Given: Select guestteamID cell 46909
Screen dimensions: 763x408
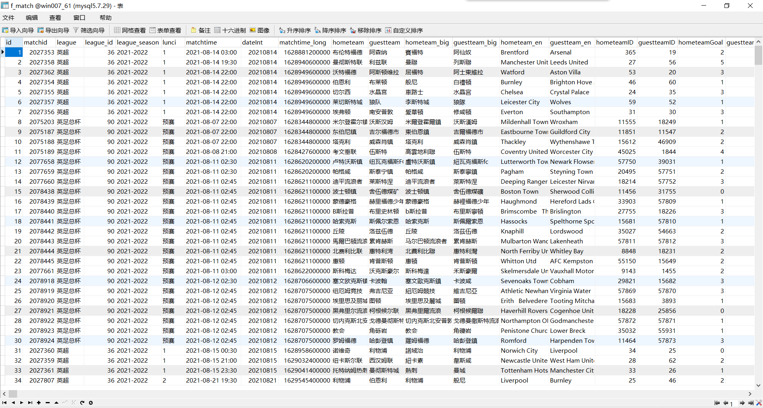Looking at the screenshot, I should tap(657, 142).
